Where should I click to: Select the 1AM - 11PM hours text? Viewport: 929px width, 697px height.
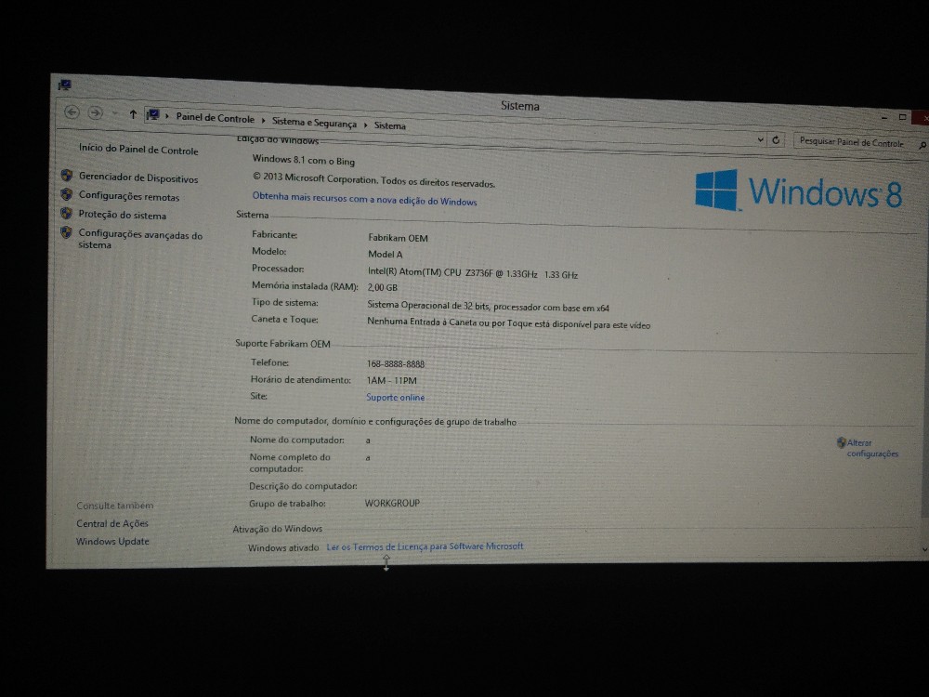(x=392, y=380)
